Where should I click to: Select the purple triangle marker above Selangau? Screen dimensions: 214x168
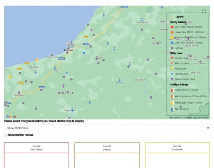coord(19,93)
